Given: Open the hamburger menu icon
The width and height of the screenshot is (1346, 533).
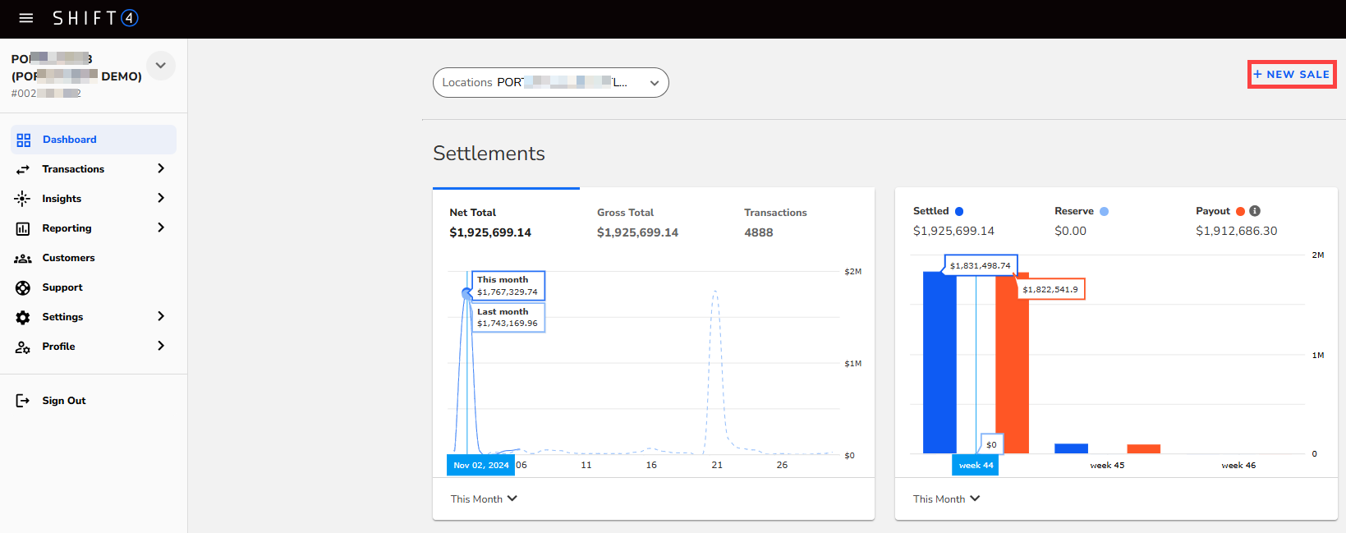Looking at the screenshot, I should (26, 18).
